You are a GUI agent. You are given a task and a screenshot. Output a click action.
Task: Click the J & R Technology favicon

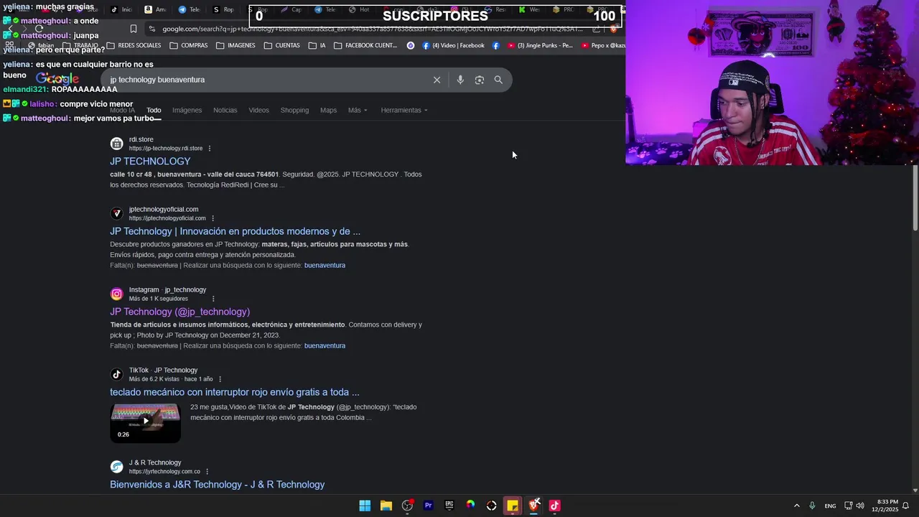pos(116,467)
